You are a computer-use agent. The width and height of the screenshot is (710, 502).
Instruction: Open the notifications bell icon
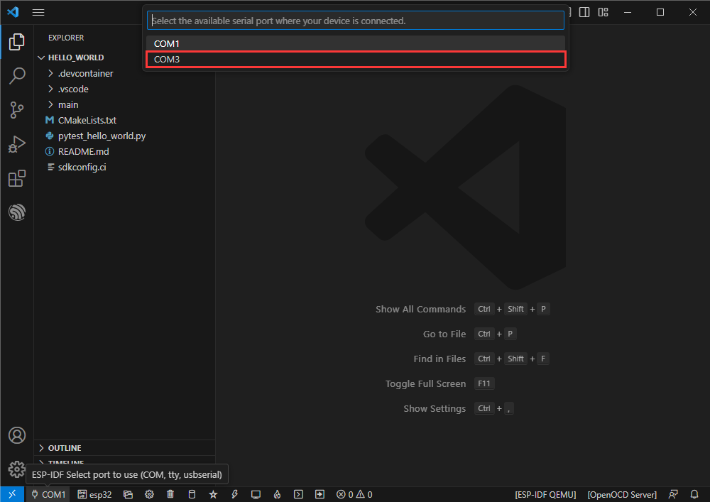[694, 494]
